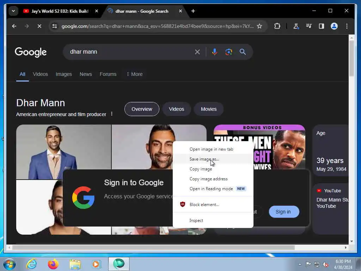This screenshot has height=271, width=361.
Task: Click the address bar URL field
Action: pos(158,26)
